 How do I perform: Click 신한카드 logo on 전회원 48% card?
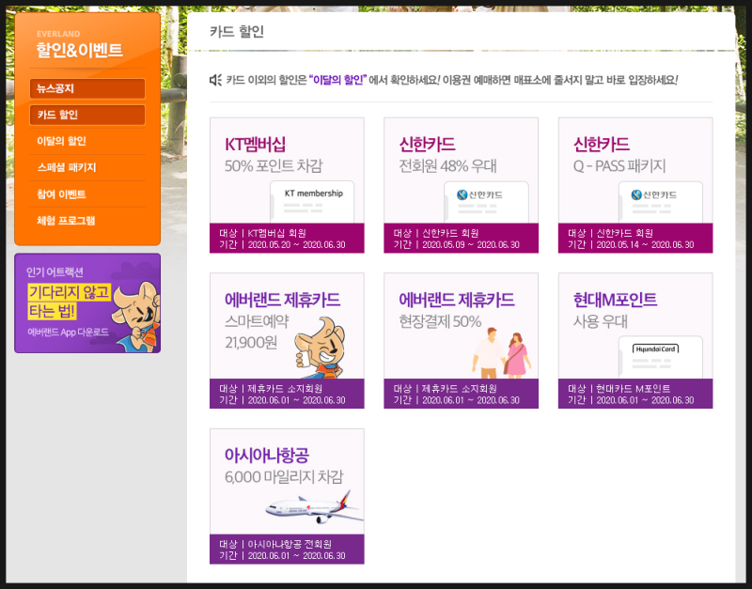(479, 195)
